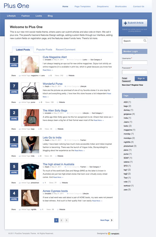Viewport: 156px width, 237px height.
Task: Click the comment bubble icon on Cute Magazine Alert
Action: point(49,75)
